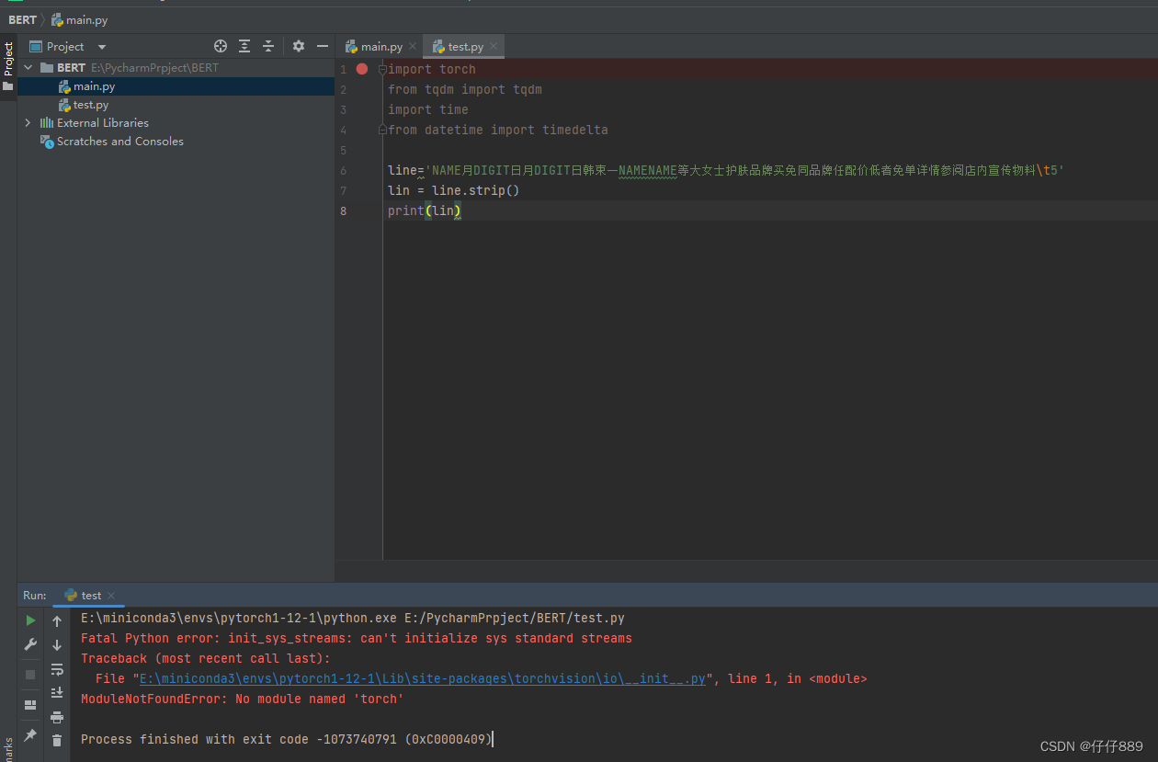Toggle scroll to end of console

(57, 692)
